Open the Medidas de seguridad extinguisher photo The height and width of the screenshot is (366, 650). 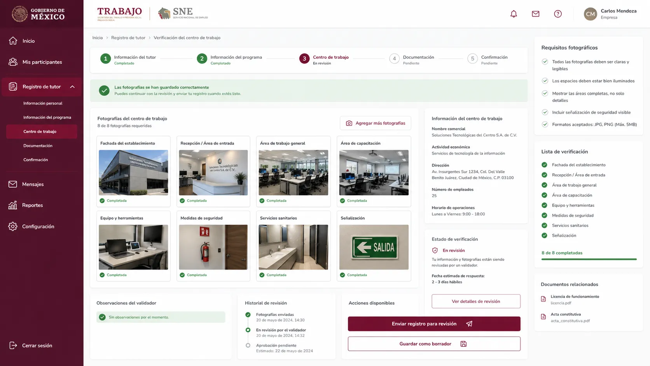pos(213,247)
